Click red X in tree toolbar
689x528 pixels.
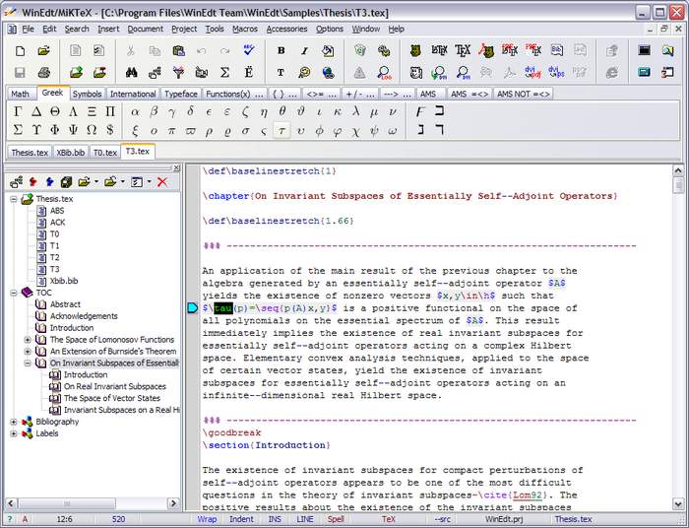coord(162,181)
